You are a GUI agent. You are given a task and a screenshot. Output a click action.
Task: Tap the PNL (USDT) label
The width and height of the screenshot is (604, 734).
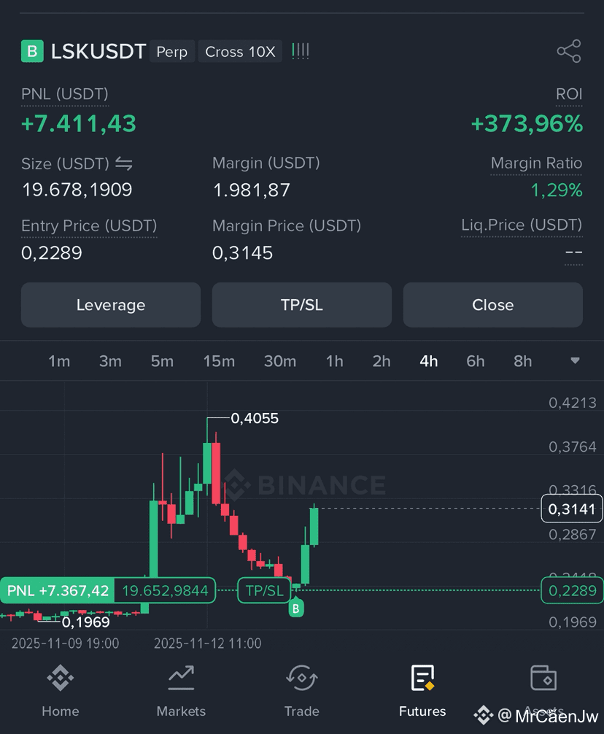point(65,94)
